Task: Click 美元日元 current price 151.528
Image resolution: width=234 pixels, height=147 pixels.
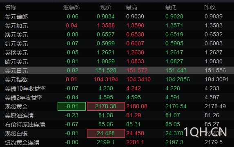Action: (x=106, y=70)
